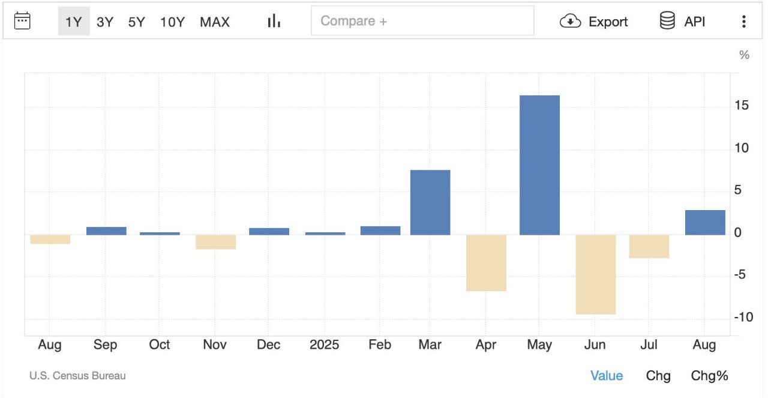Click the blue March bar
This screenshot has height=398, width=768.
[x=430, y=202]
